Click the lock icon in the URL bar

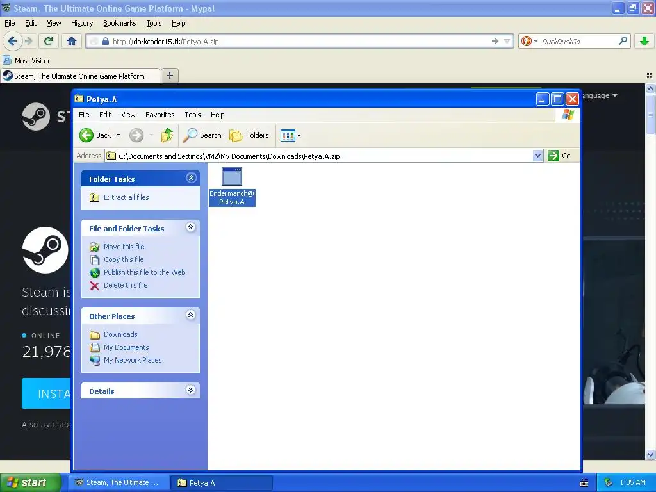106,42
